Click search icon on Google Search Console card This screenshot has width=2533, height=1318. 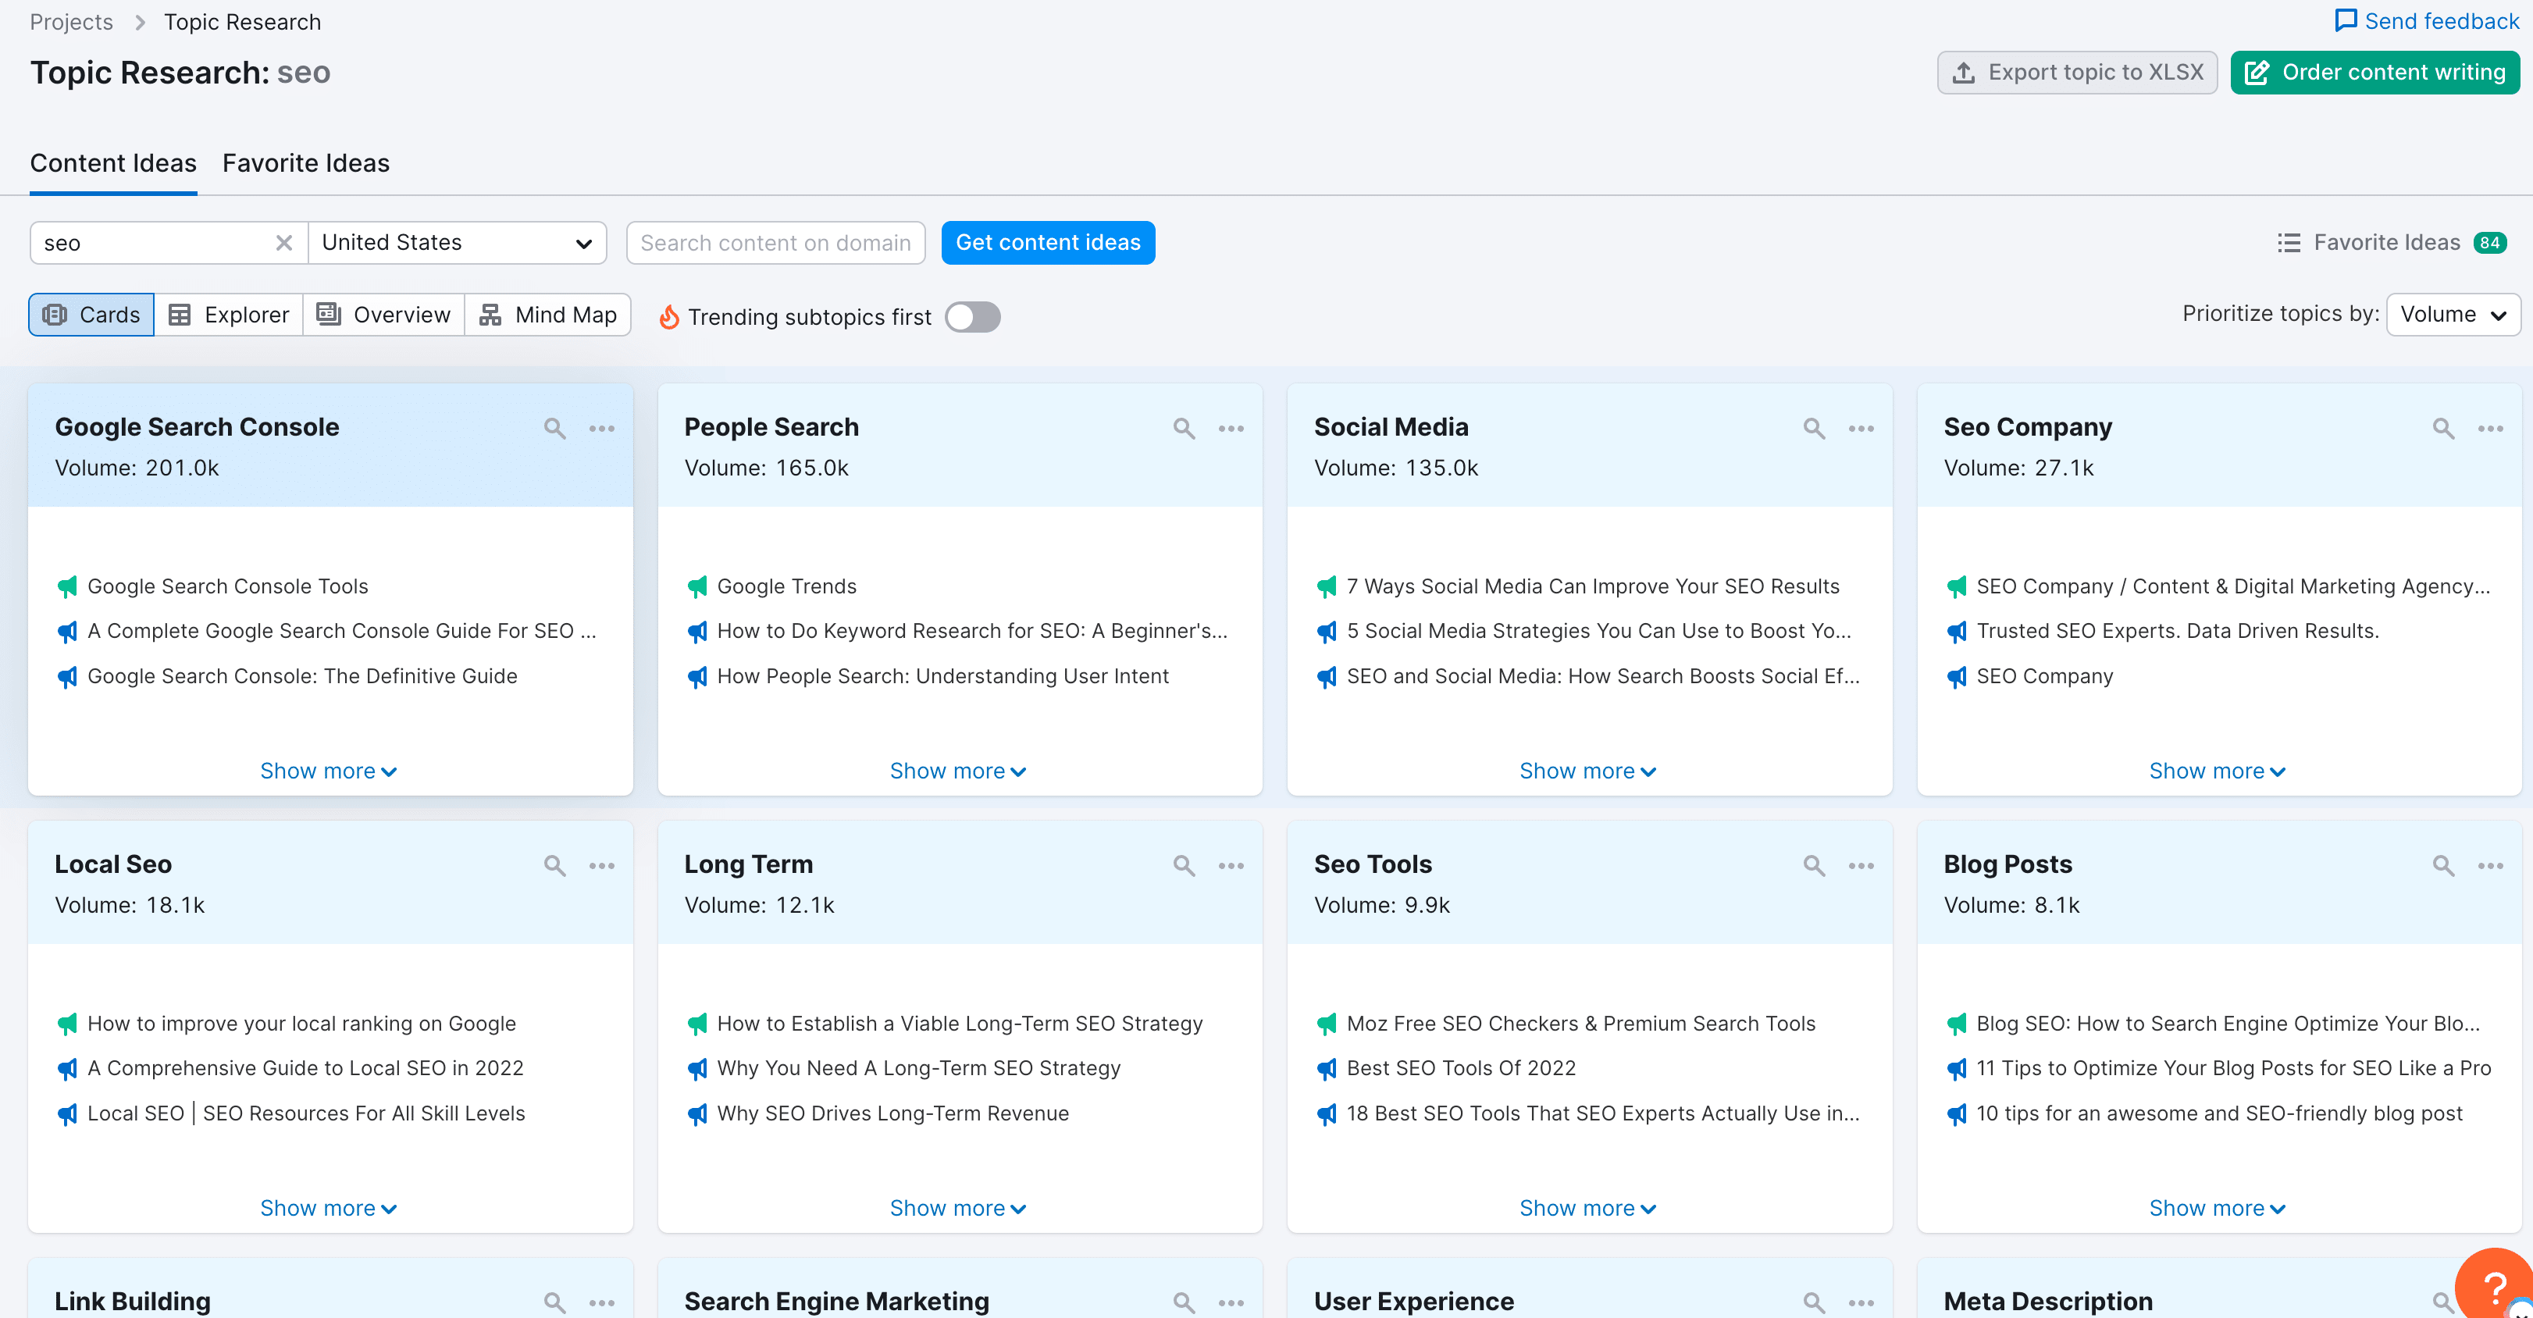(x=554, y=428)
